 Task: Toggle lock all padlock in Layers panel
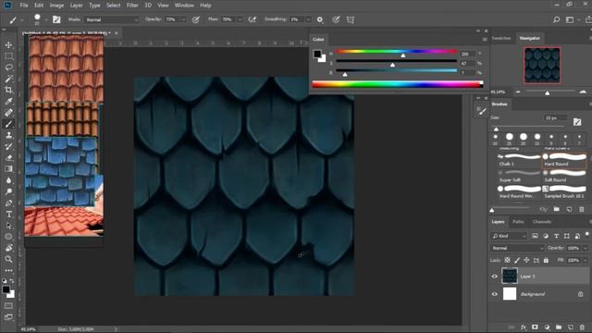pyautogui.click(x=546, y=260)
